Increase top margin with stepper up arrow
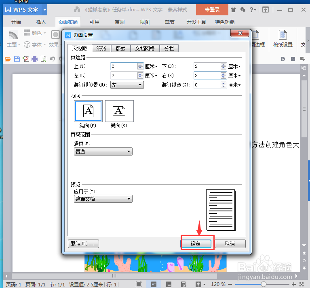The width and height of the screenshot is (310, 288). click(x=140, y=65)
